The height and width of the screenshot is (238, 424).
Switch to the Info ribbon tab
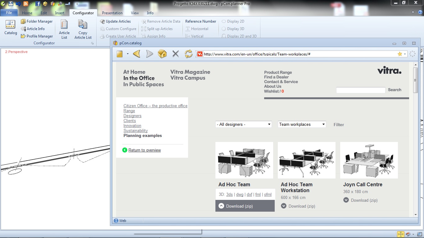[x=150, y=13]
